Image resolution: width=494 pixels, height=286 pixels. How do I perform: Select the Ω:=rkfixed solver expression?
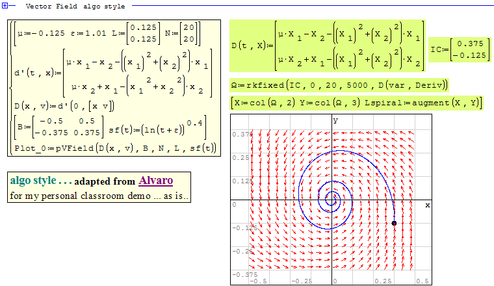(338, 86)
